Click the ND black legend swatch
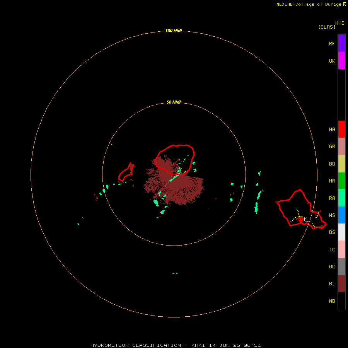 [341, 301]
